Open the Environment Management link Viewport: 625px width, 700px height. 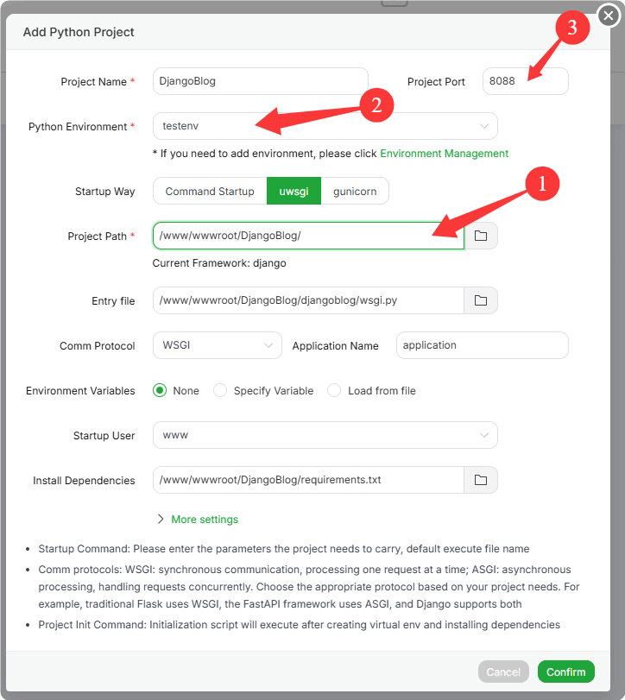tap(444, 154)
